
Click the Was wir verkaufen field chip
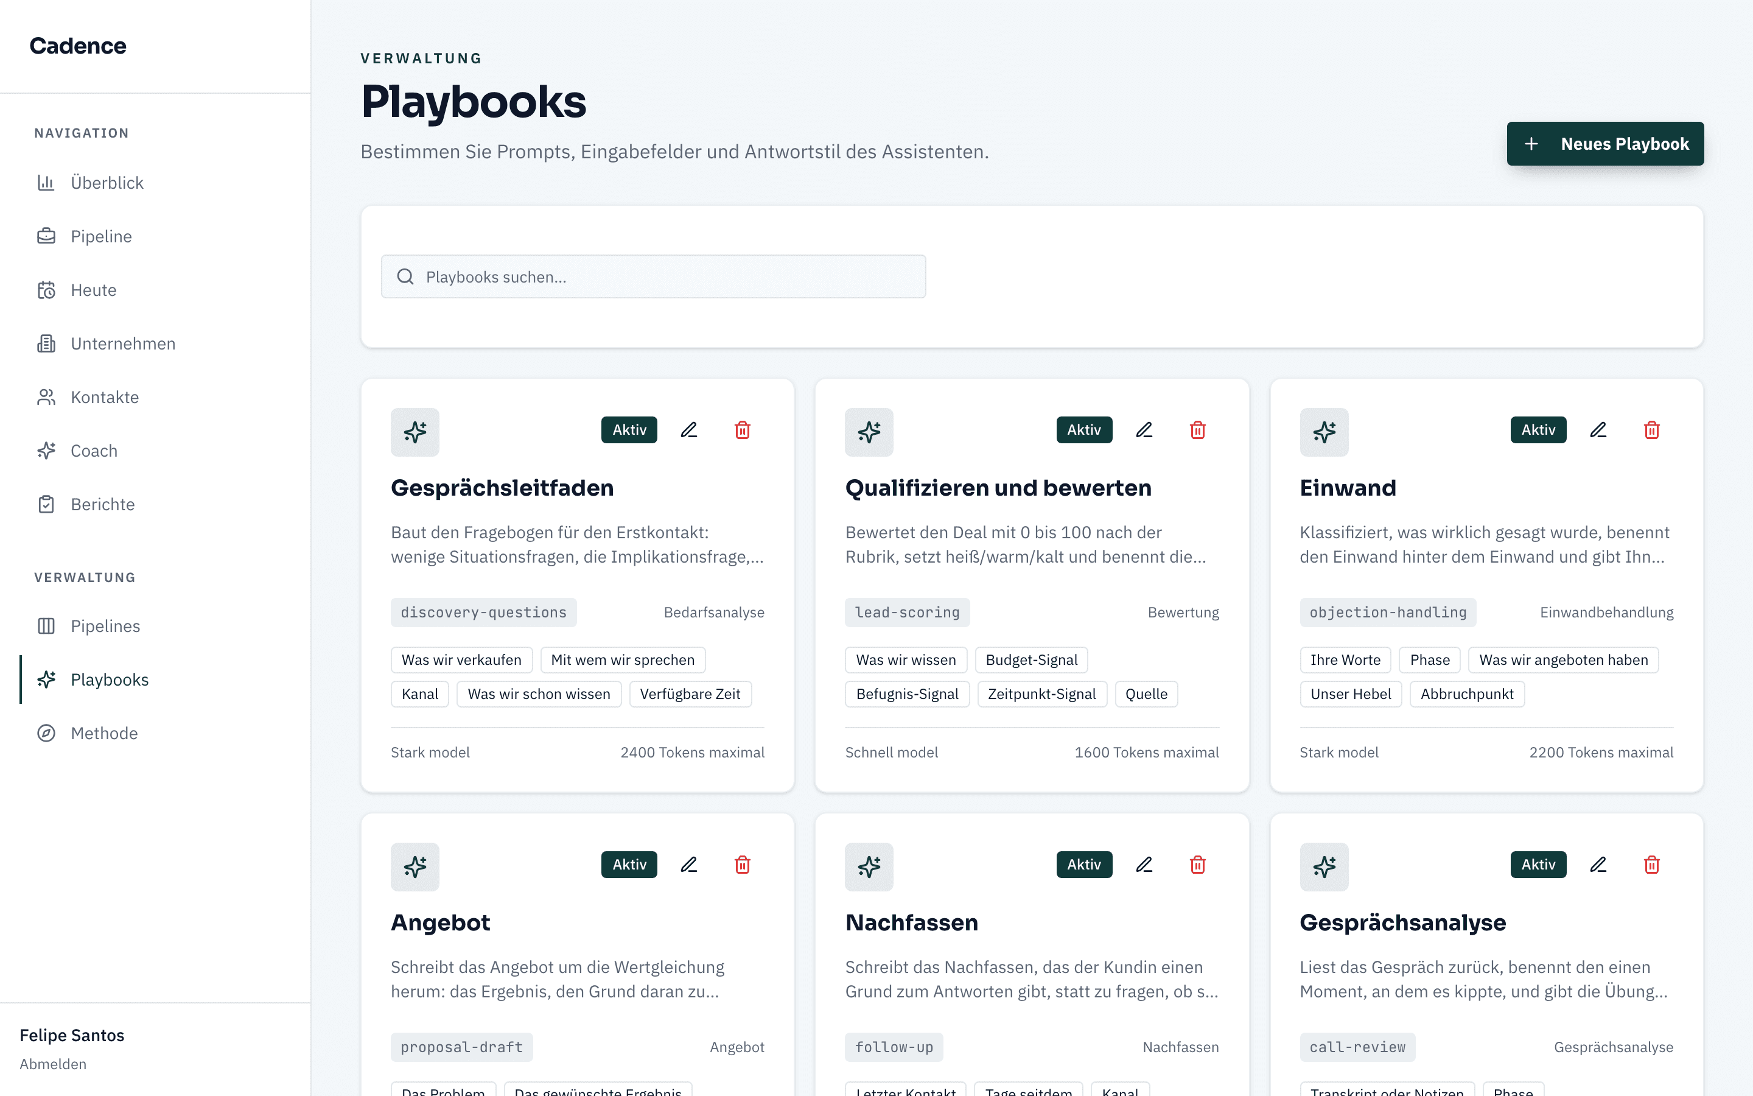[462, 661]
